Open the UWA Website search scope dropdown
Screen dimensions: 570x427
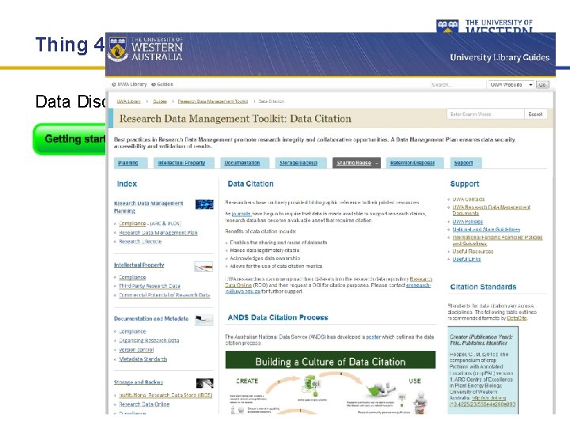pos(511,85)
